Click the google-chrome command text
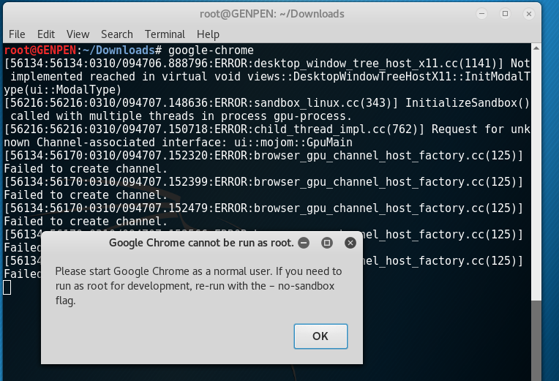This screenshot has height=381, width=559. pyautogui.click(x=211, y=50)
